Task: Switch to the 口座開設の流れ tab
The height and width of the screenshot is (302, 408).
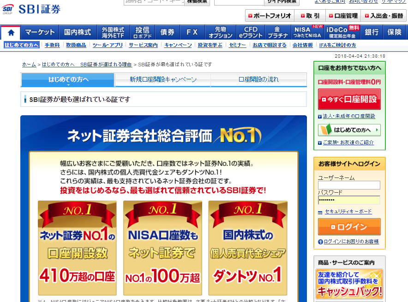Action: point(258,79)
